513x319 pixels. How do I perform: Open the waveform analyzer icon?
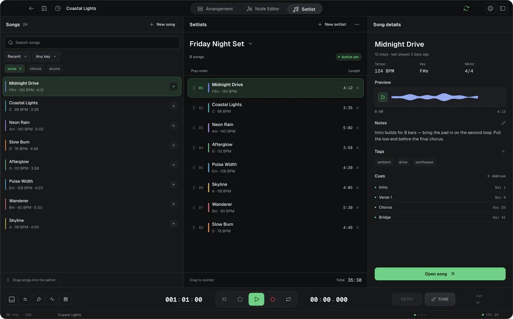tap(52, 299)
